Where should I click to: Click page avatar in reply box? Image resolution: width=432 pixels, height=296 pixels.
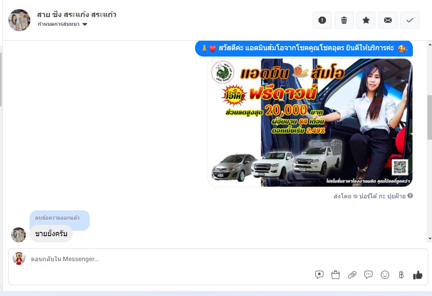(x=19, y=259)
